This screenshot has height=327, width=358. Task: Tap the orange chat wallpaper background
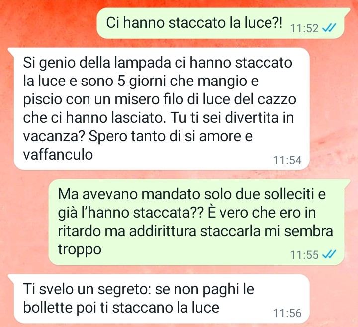[46, 23]
